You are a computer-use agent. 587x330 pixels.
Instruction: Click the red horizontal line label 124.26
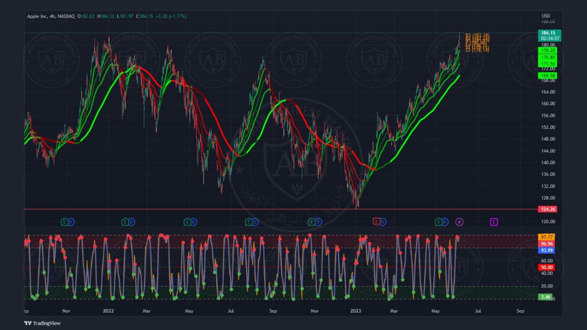pyautogui.click(x=548, y=209)
